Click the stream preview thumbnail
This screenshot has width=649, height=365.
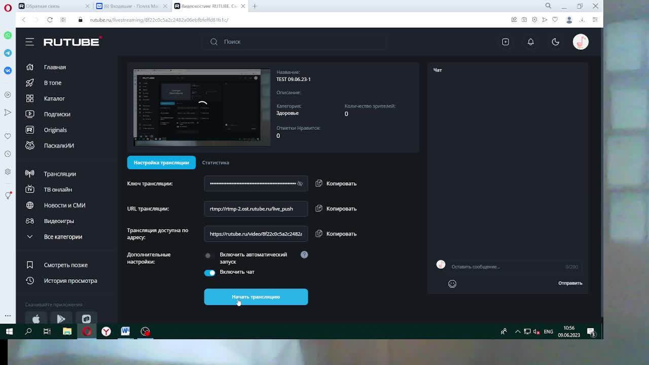(x=202, y=107)
